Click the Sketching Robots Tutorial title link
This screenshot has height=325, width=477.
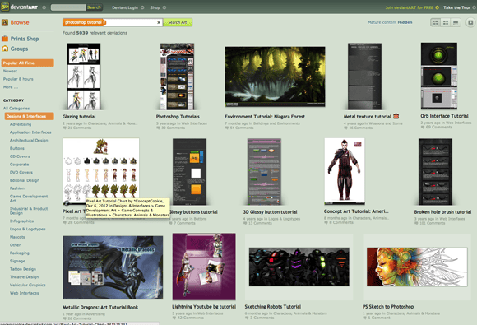pyautogui.click(x=273, y=307)
